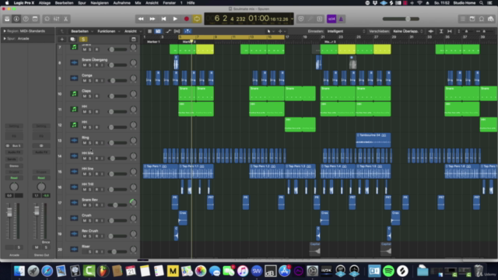Screen dimensions: 498x280
Task: Adjust the Rev Crush track volume slider
Action: tap(117, 236)
